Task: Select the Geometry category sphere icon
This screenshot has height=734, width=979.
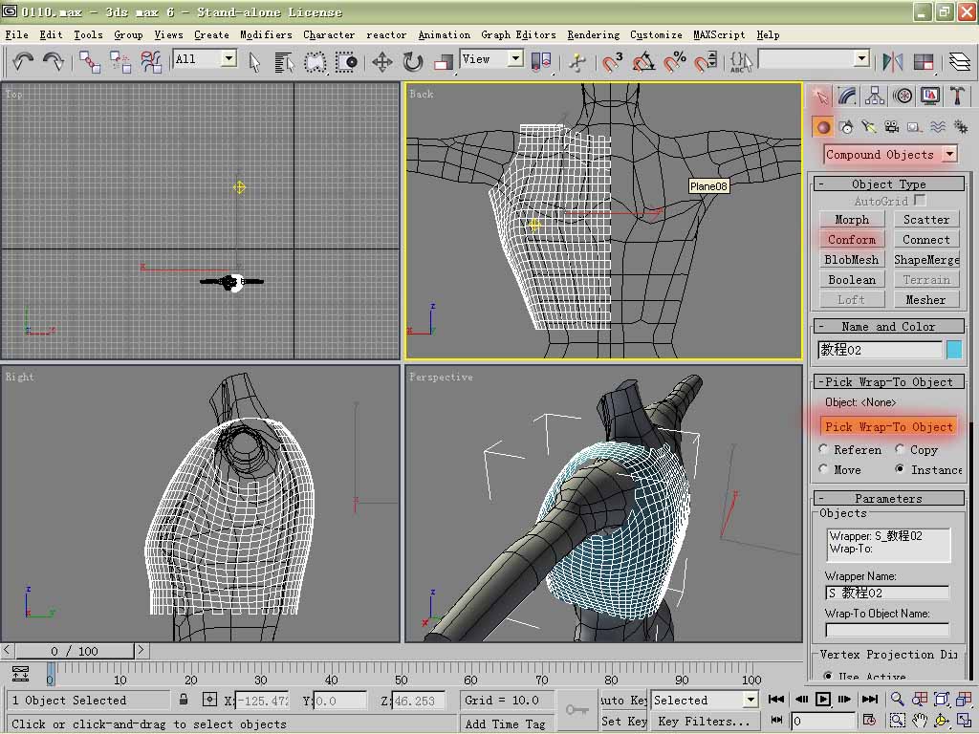Action: [x=823, y=127]
